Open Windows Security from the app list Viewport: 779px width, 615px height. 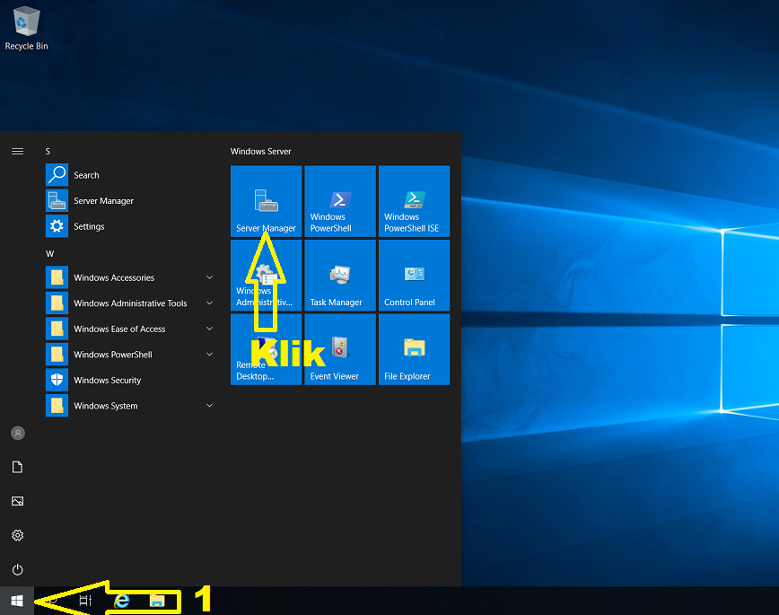coord(131,380)
